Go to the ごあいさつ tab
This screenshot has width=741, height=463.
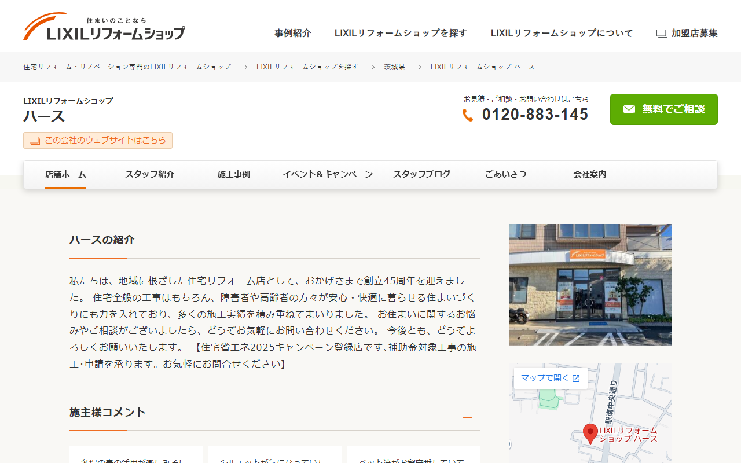pyautogui.click(x=506, y=174)
